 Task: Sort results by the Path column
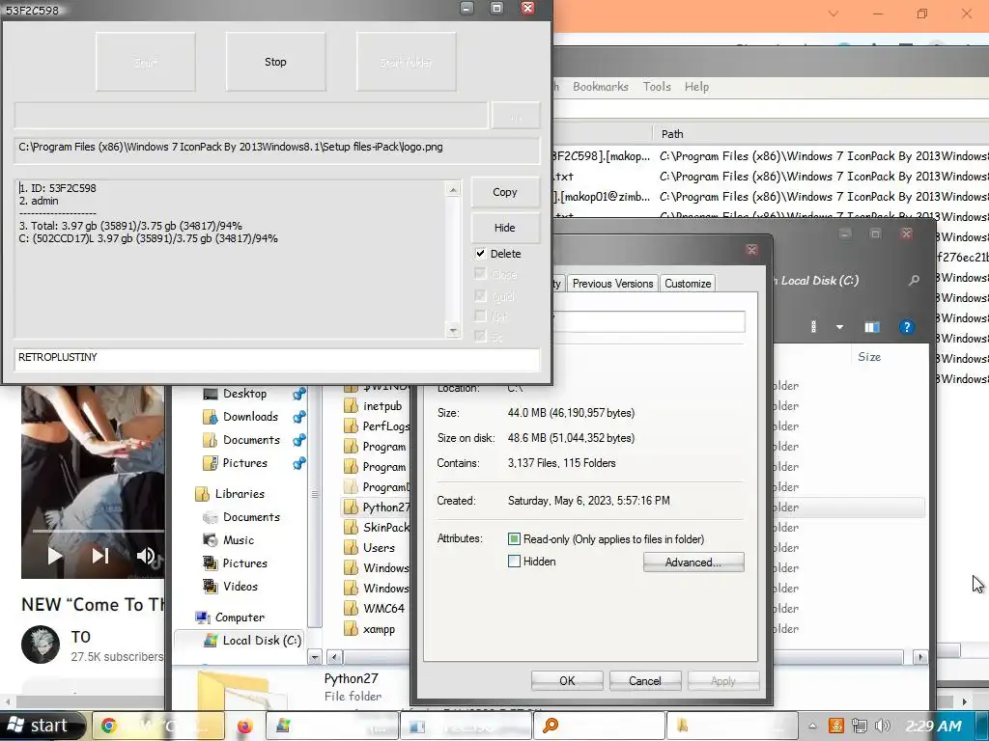672,133
